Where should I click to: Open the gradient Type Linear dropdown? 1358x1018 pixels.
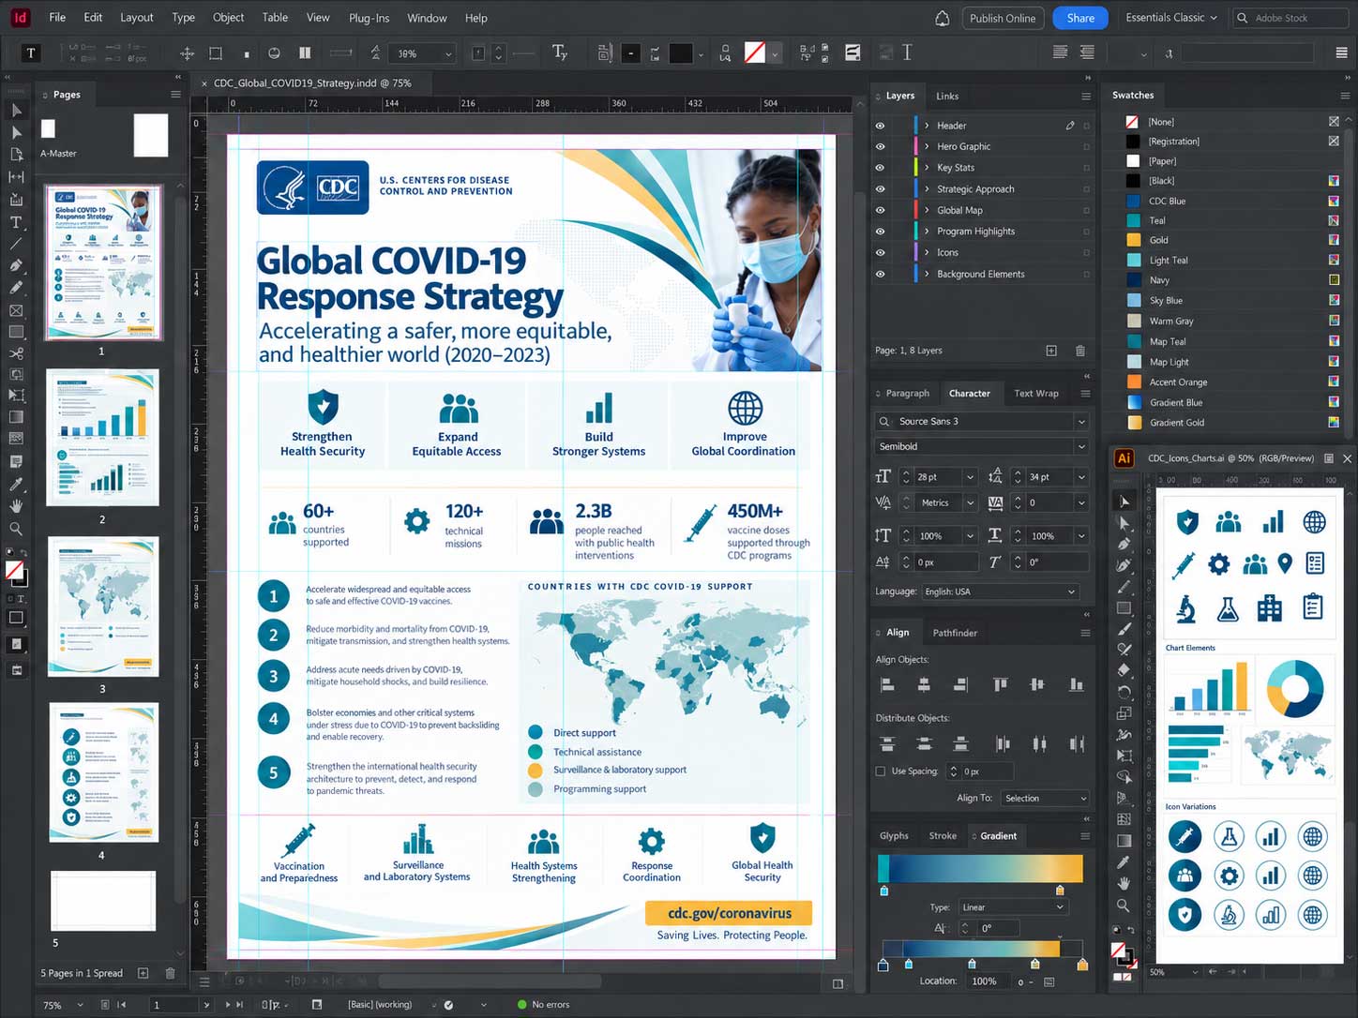point(1013,907)
